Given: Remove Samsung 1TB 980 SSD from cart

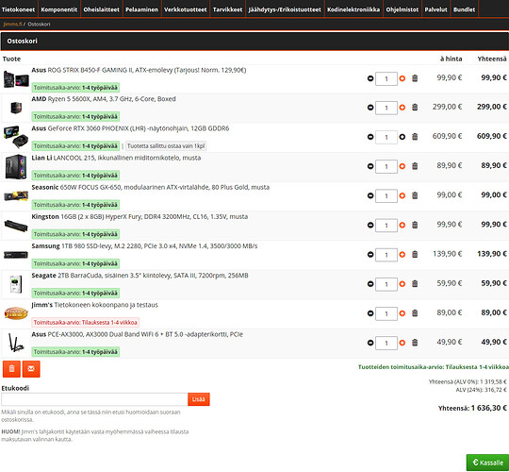Looking at the screenshot, I should click(415, 255).
